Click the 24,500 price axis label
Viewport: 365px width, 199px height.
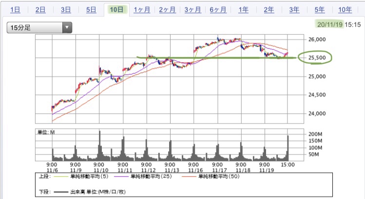point(317,95)
